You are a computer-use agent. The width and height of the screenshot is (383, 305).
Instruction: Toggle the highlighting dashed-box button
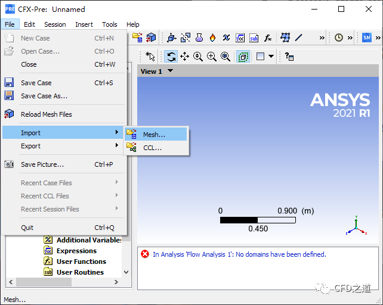pos(242,57)
